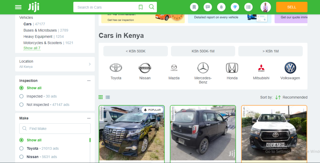Select the Toyota brand logo

pyautogui.click(x=116, y=68)
